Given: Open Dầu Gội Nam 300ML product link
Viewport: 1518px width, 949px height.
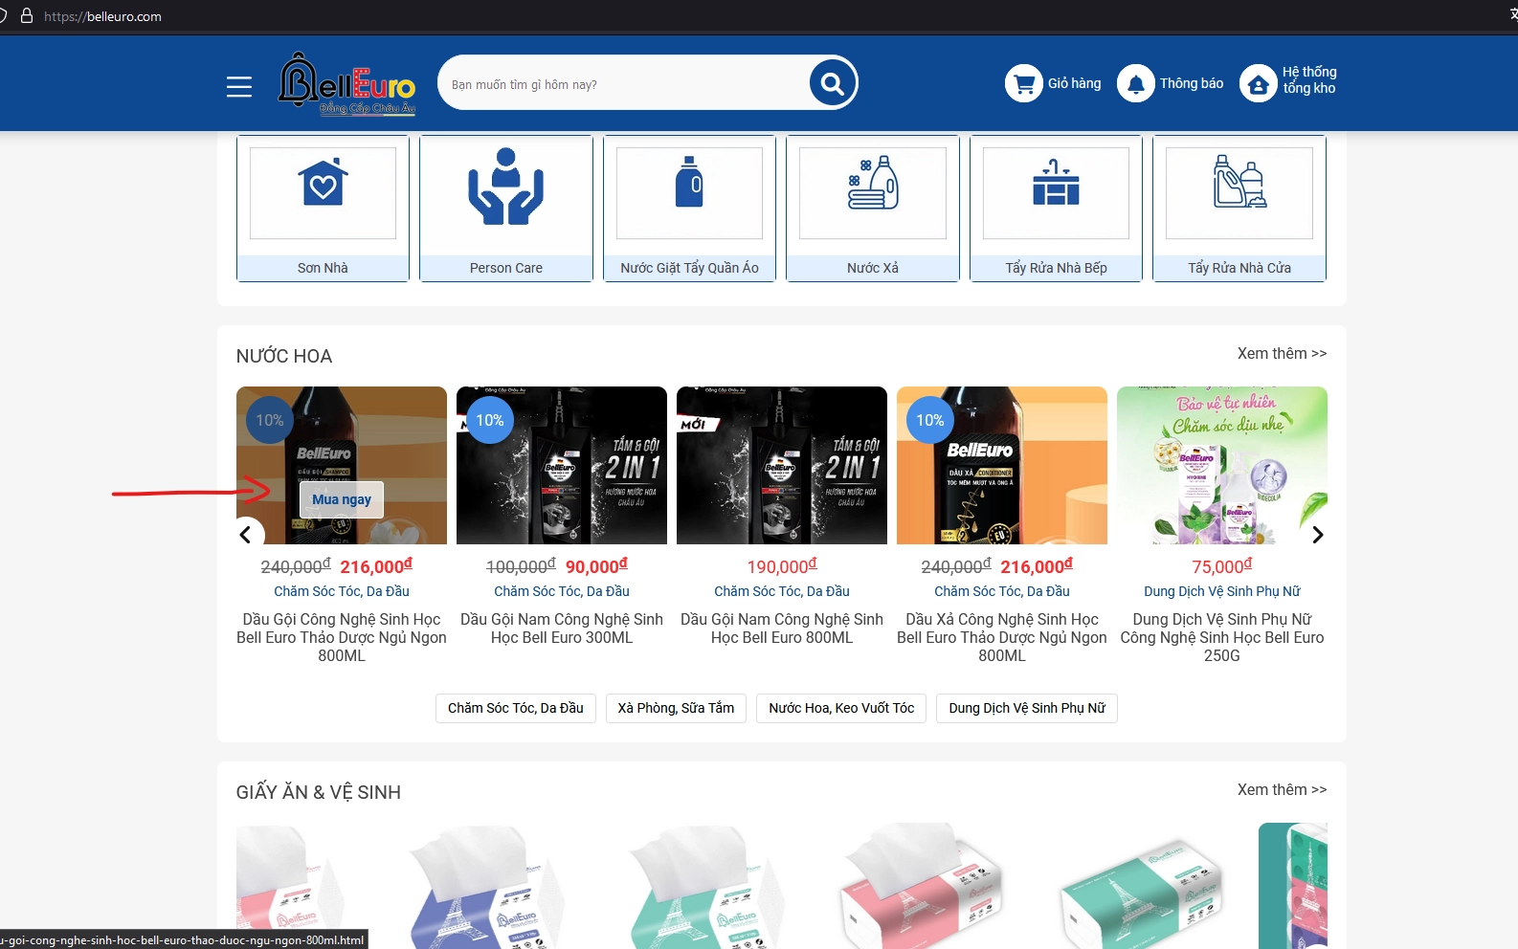Looking at the screenshot, I should [562, 629].
